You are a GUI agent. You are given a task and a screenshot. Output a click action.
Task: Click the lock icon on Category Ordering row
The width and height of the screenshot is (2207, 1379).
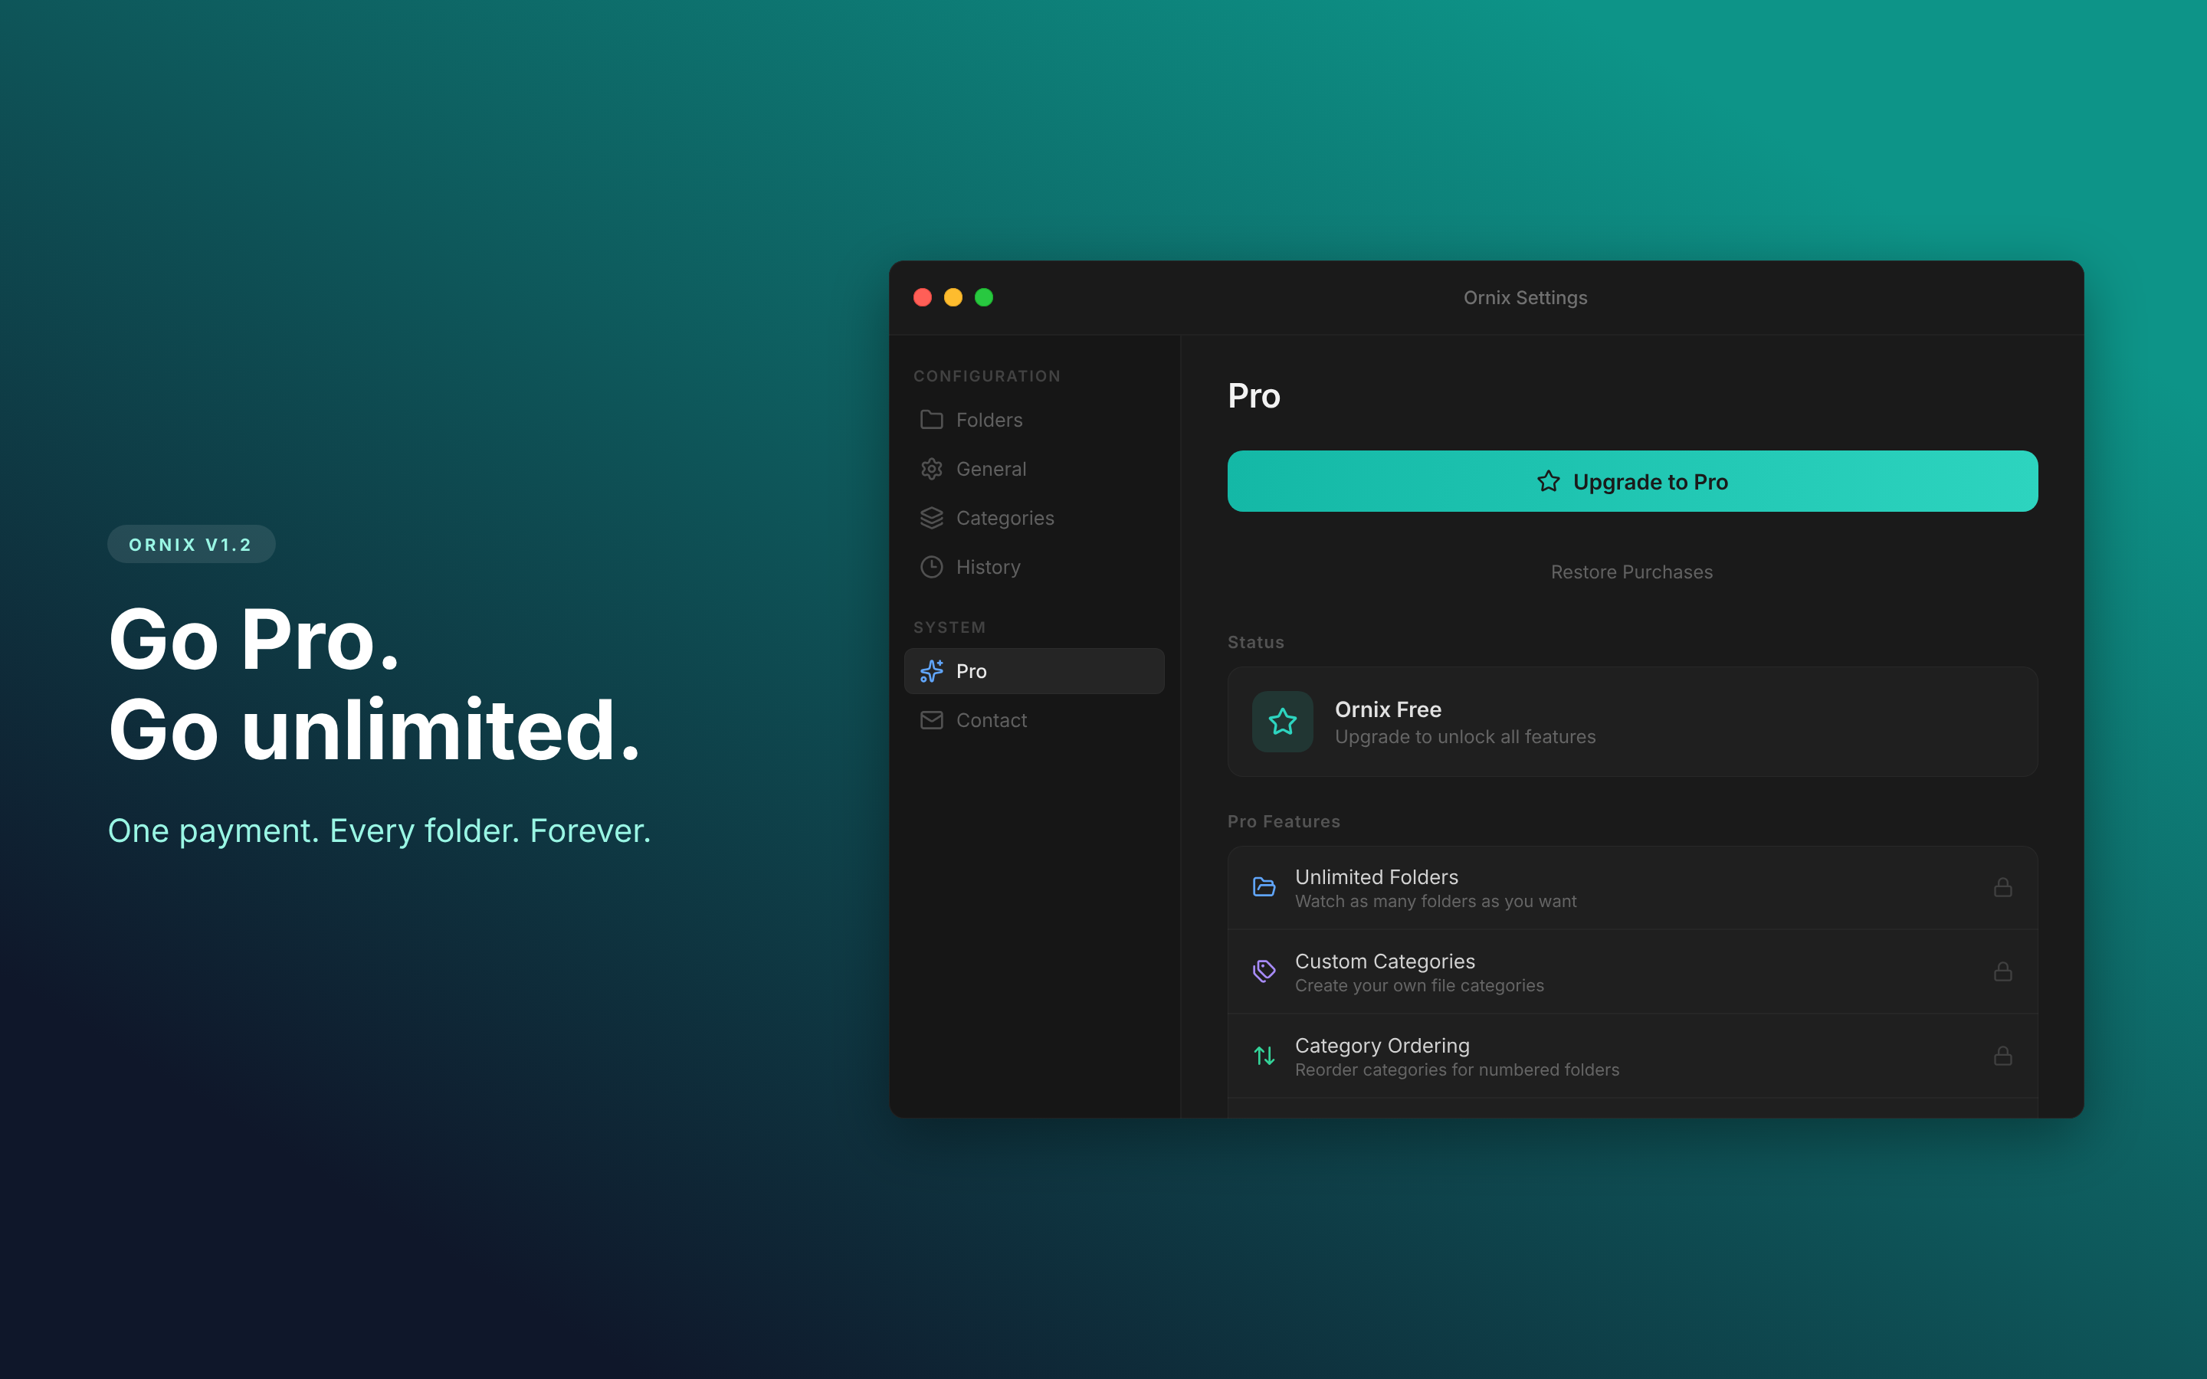point(2002,1055)
